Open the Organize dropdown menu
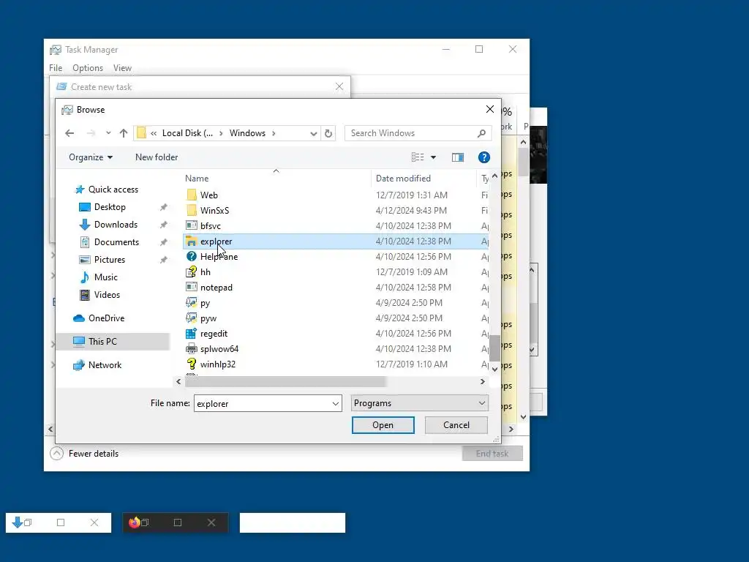The width and height of the screenshot is (749, 562). point(91,157)
